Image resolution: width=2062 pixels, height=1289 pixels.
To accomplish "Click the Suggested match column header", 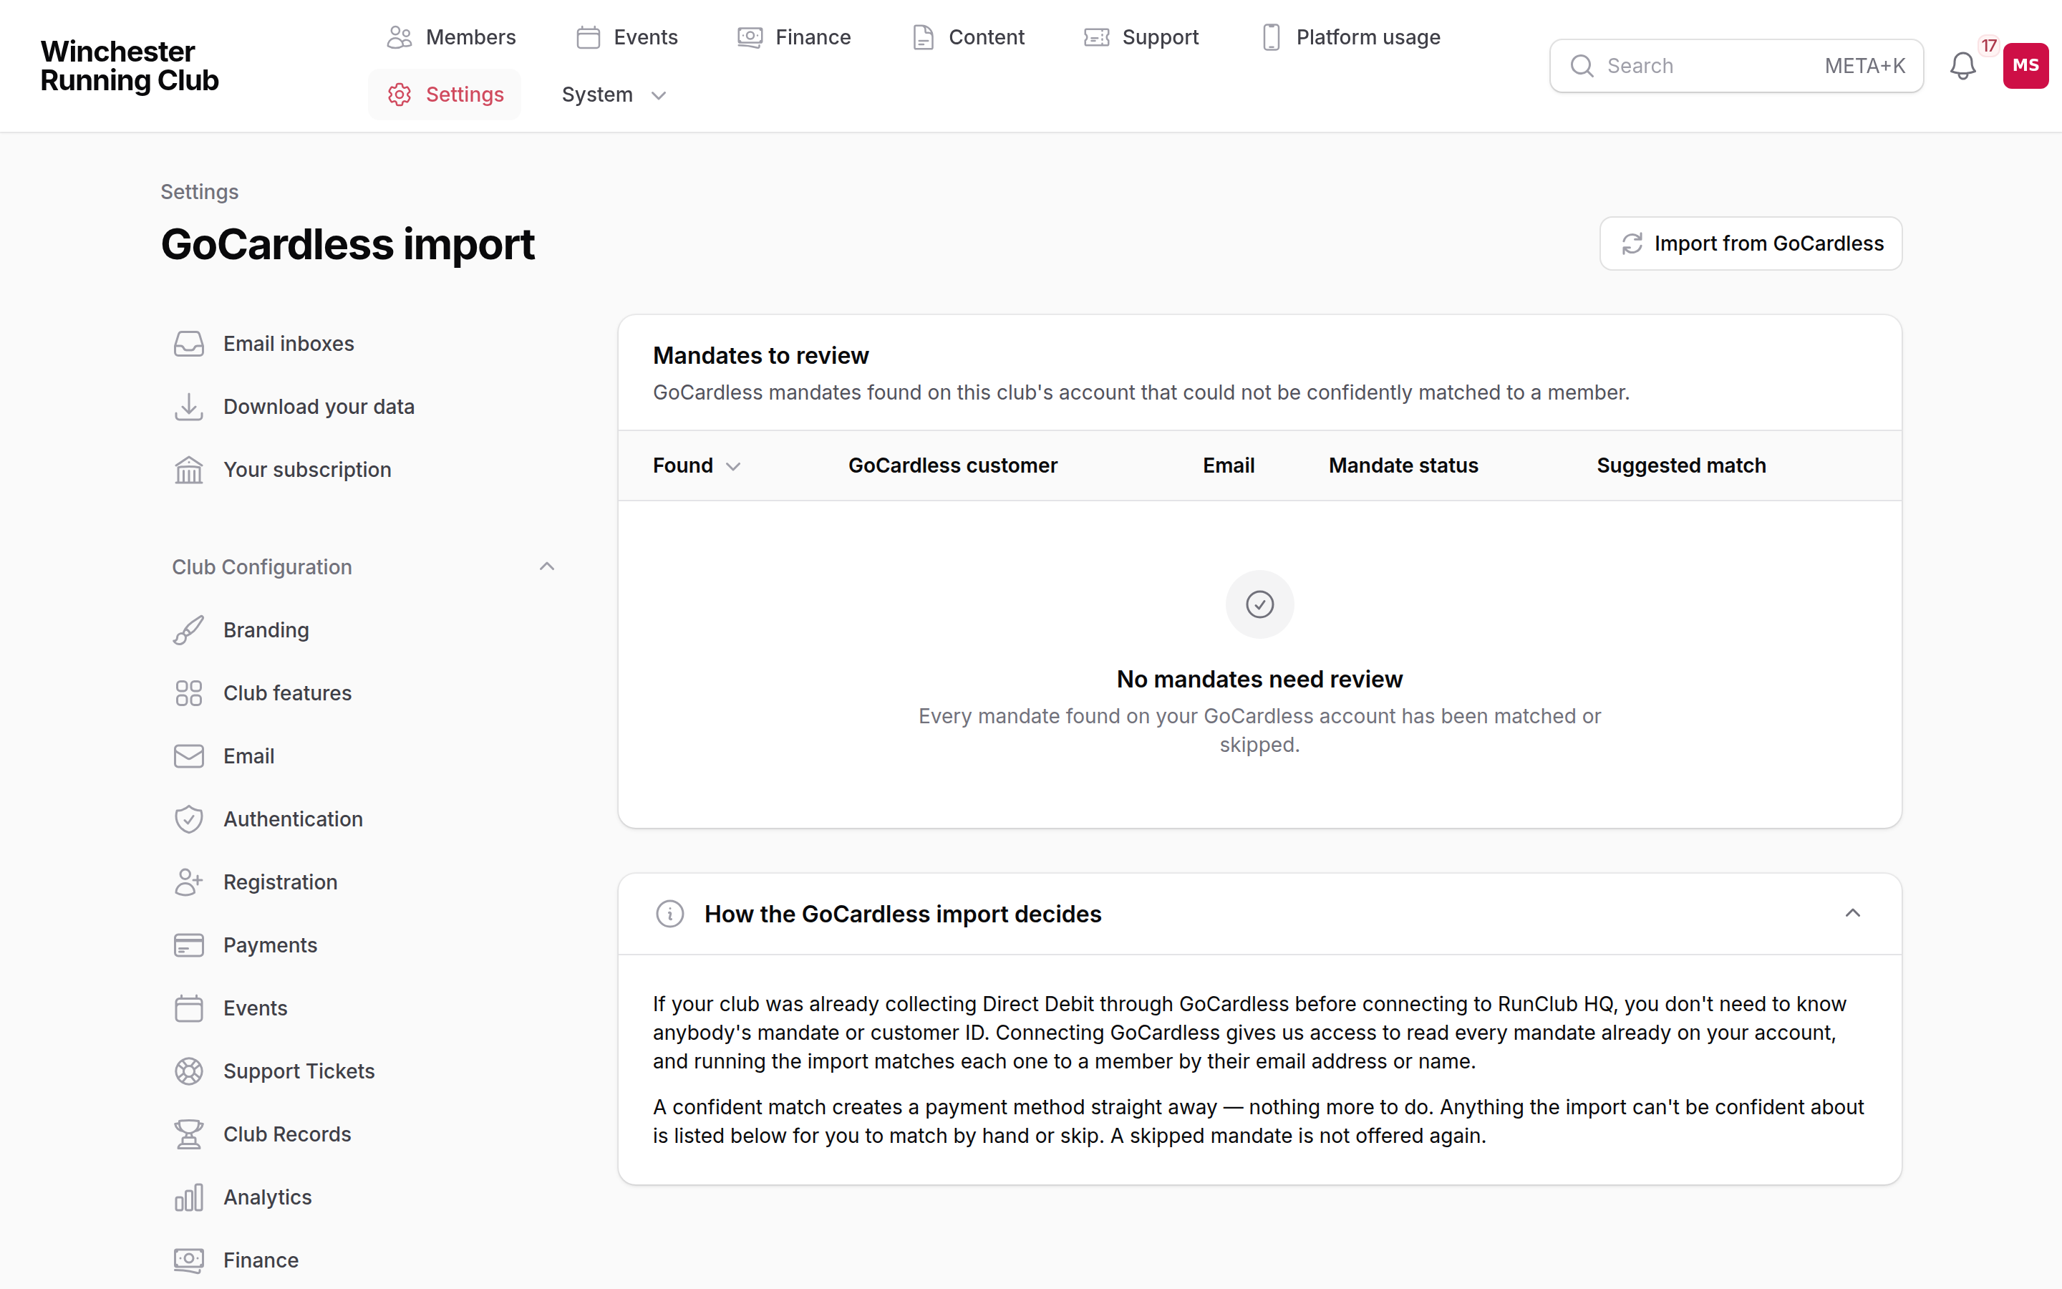I will coord(1680,465).
